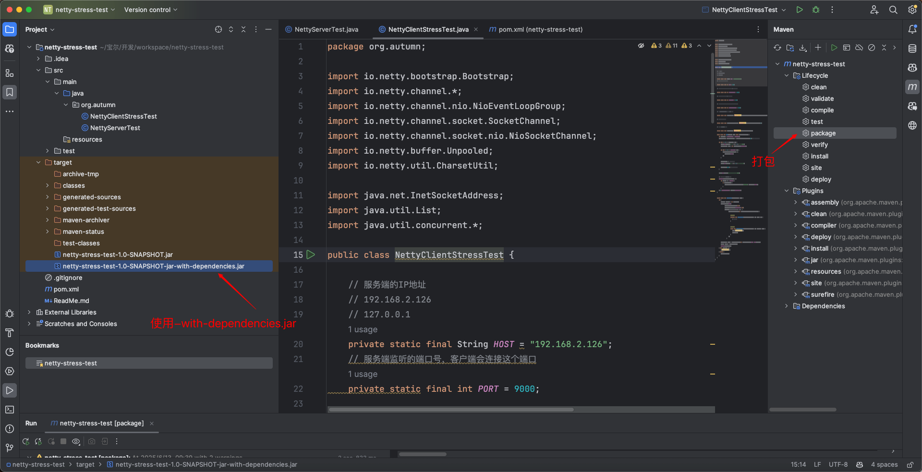Select netty-stress-test bookmark entry
922x472 pixels.
tap(149, 363)
